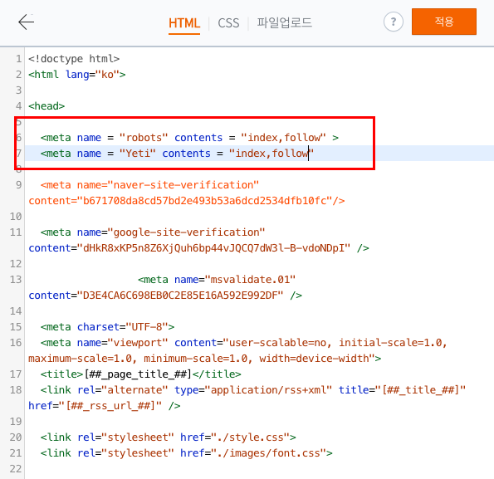Click the html lang="ko" line
494x479 pixels.
(x=77, y=75)
